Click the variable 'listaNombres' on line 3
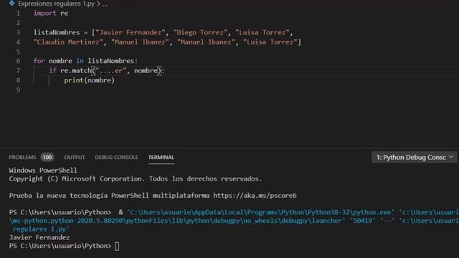The width and height of the screenshot is (459, 258). point(57,32)
